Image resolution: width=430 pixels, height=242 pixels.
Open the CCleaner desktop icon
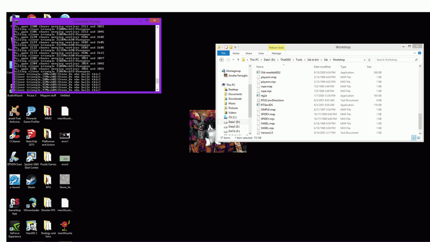pyautogui.click(x=14, y=134)
